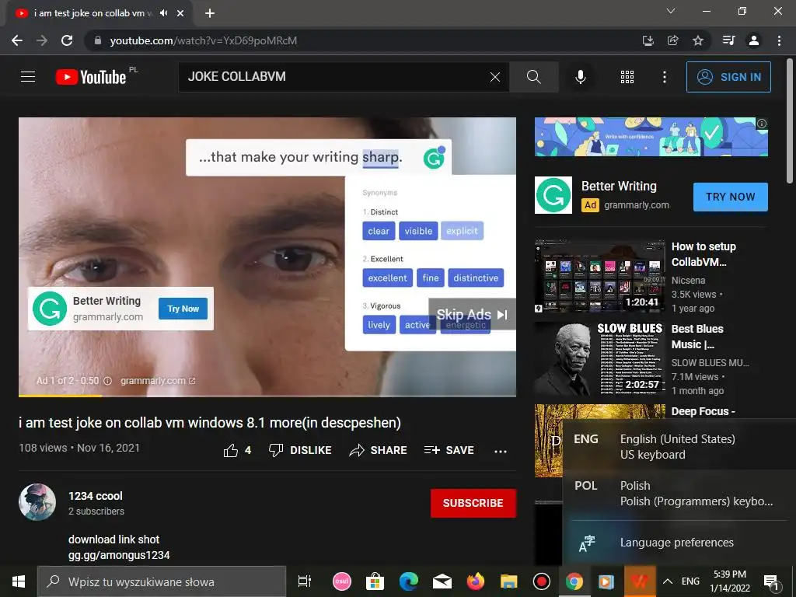Open Mail app from taskbar
Screen dimensions: 796x597
[x=442, y=581]
